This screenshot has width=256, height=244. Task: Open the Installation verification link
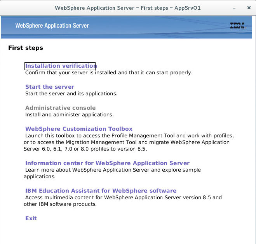tap(61, 66)
